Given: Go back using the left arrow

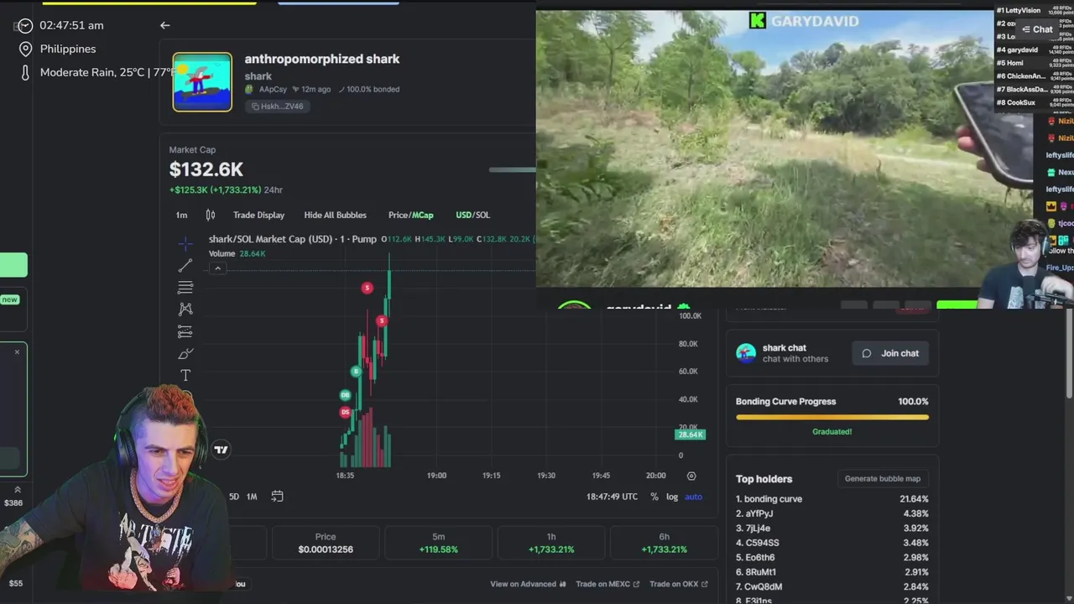Looking at the screenshot, I should [x=165, y=25].
